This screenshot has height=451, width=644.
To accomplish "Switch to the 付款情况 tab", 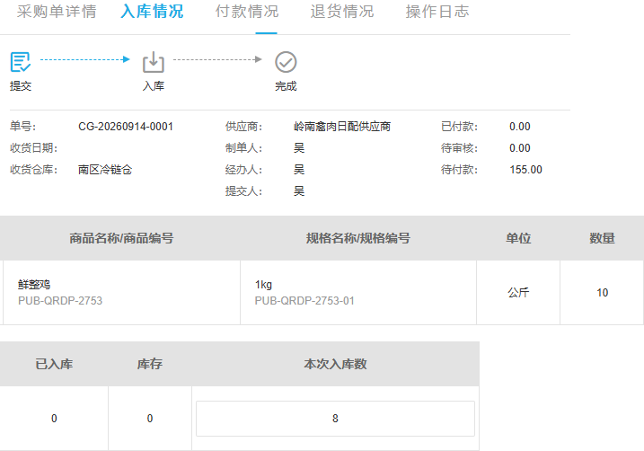I will 247,12.
